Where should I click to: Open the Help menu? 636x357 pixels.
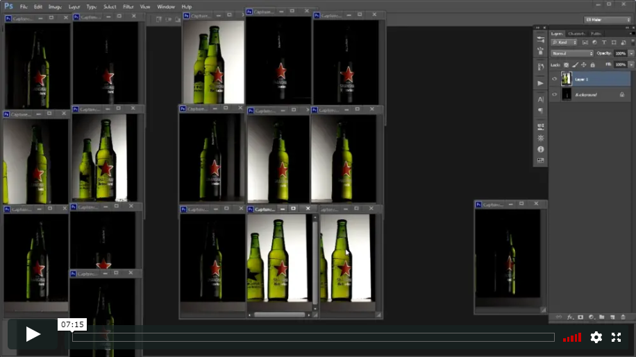[x=186, y=6]
